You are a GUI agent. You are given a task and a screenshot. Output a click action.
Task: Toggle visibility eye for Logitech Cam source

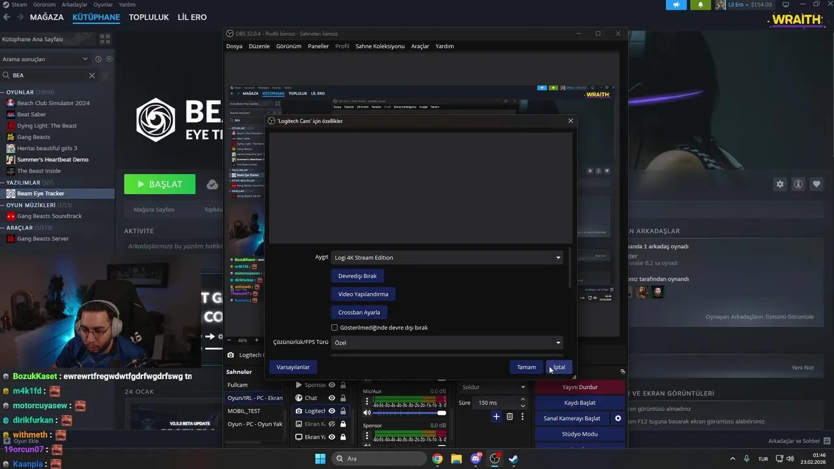click(x=332, y=411)
